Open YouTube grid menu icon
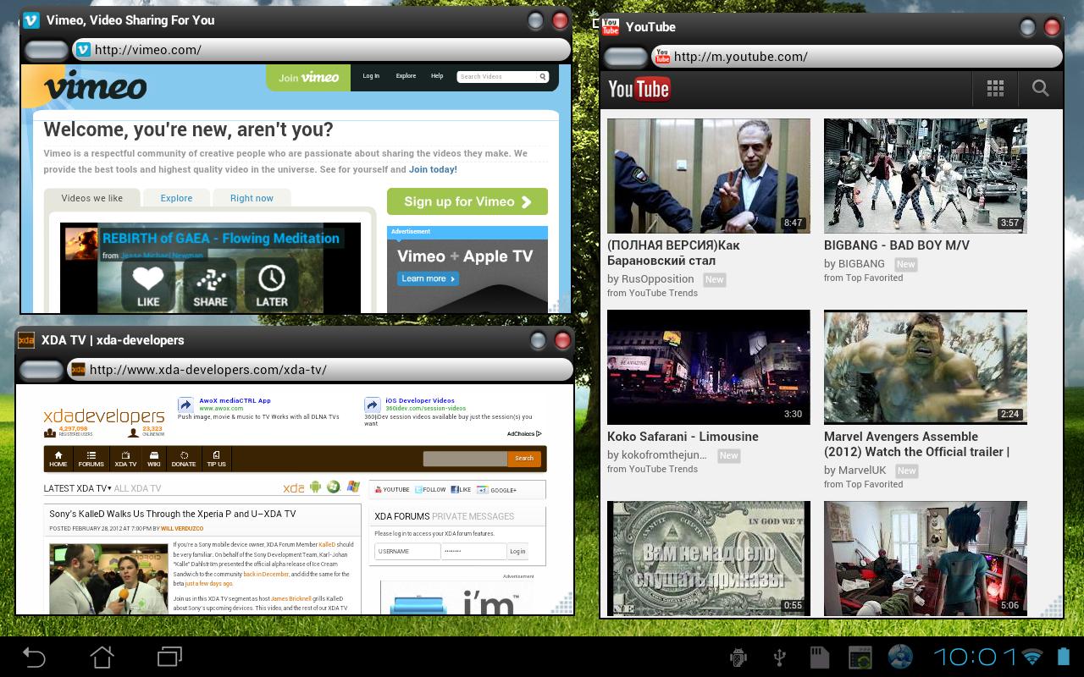 (995, 88)
